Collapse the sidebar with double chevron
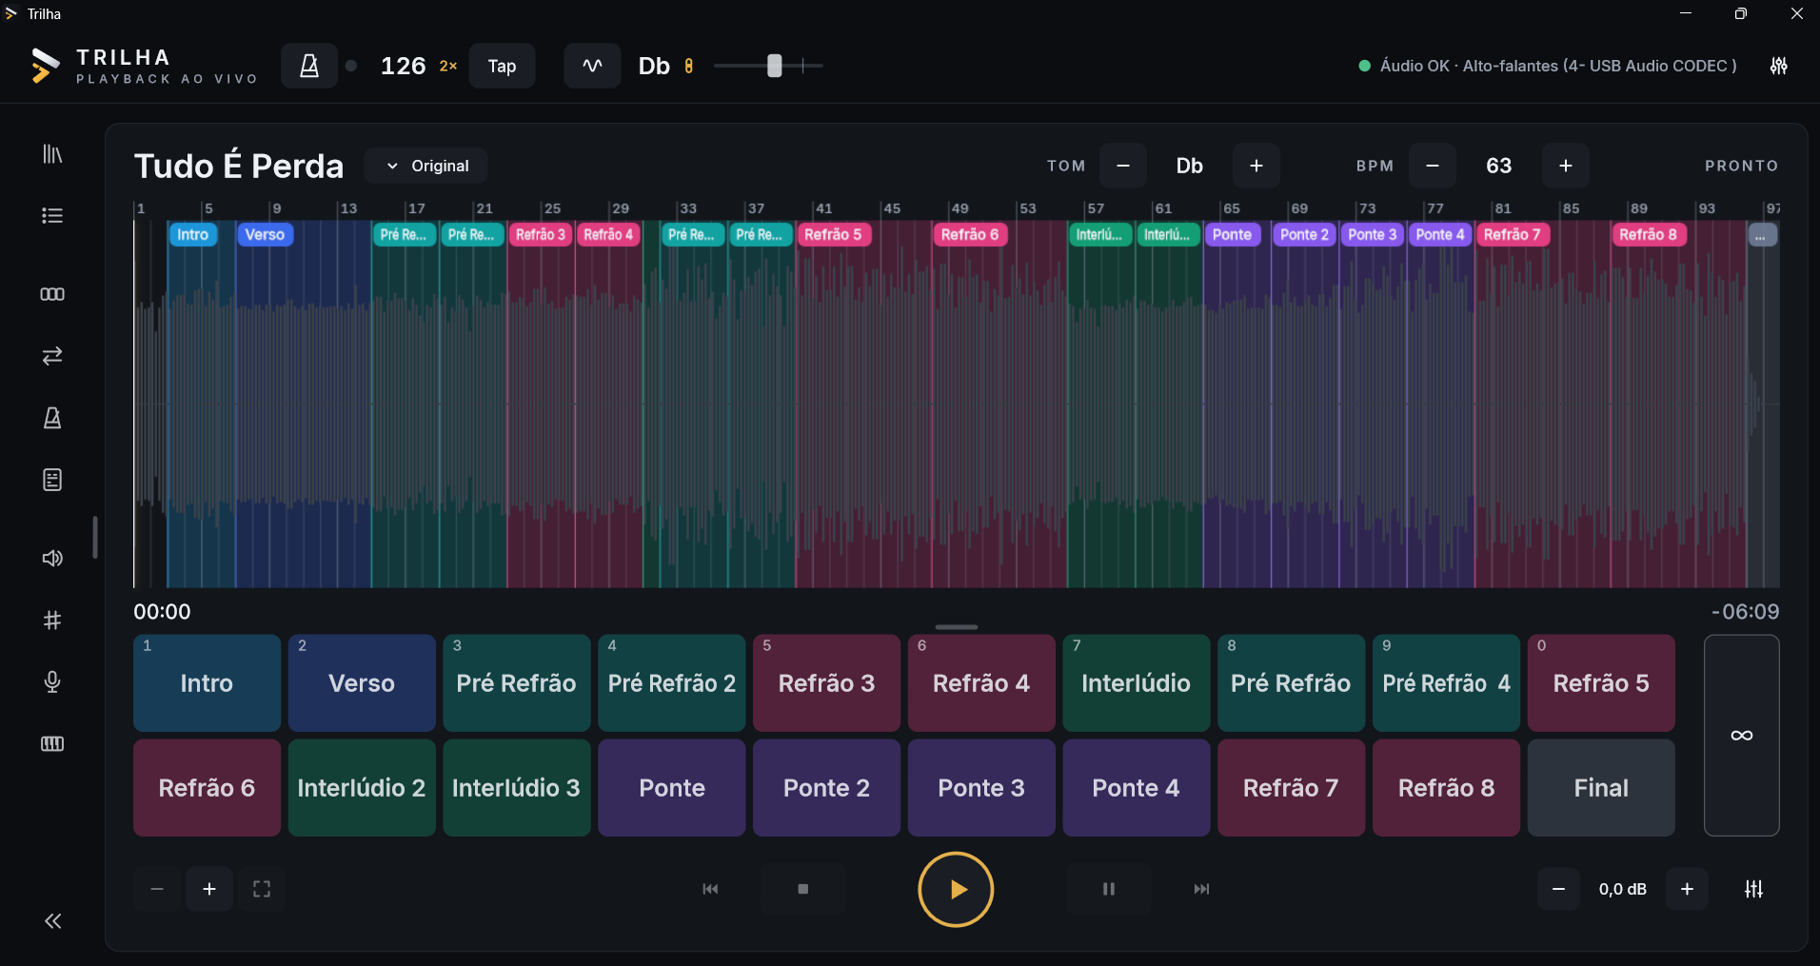Screen dimensions: 1820x966 pos(53,920)
